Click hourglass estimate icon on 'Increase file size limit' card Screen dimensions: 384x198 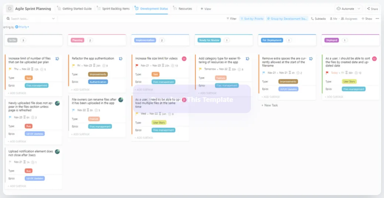click(x=163, y=66)
